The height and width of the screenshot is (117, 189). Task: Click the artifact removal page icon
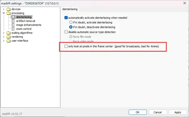tap(13, 21)
